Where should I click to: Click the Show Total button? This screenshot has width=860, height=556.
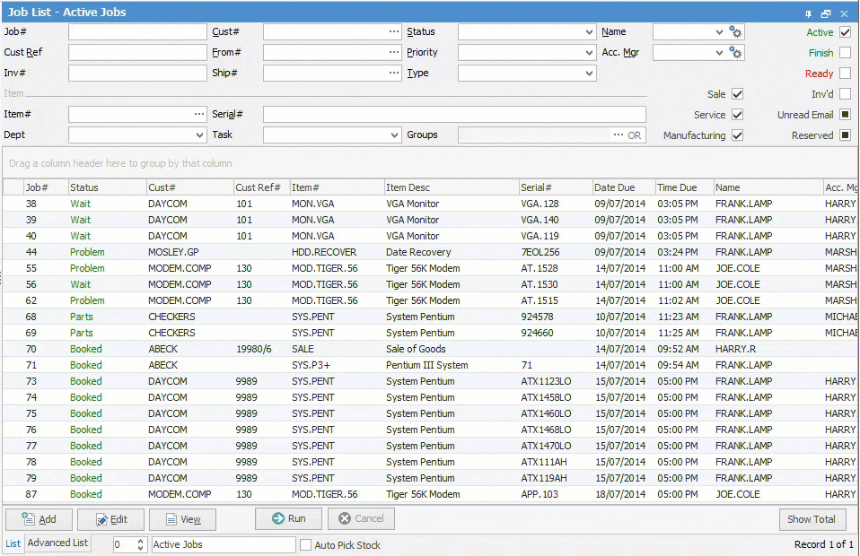click(812, 519)
